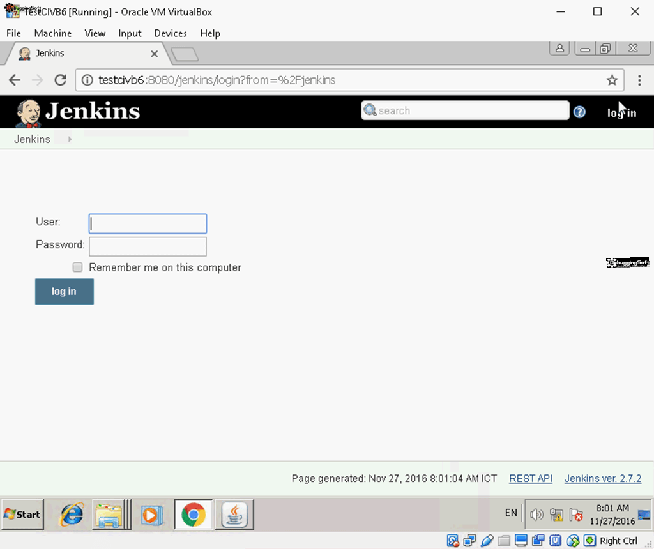This screenshot has width=654, height=549.
Task: Bookmark this page with the star icon
Action: pos(612,80)
